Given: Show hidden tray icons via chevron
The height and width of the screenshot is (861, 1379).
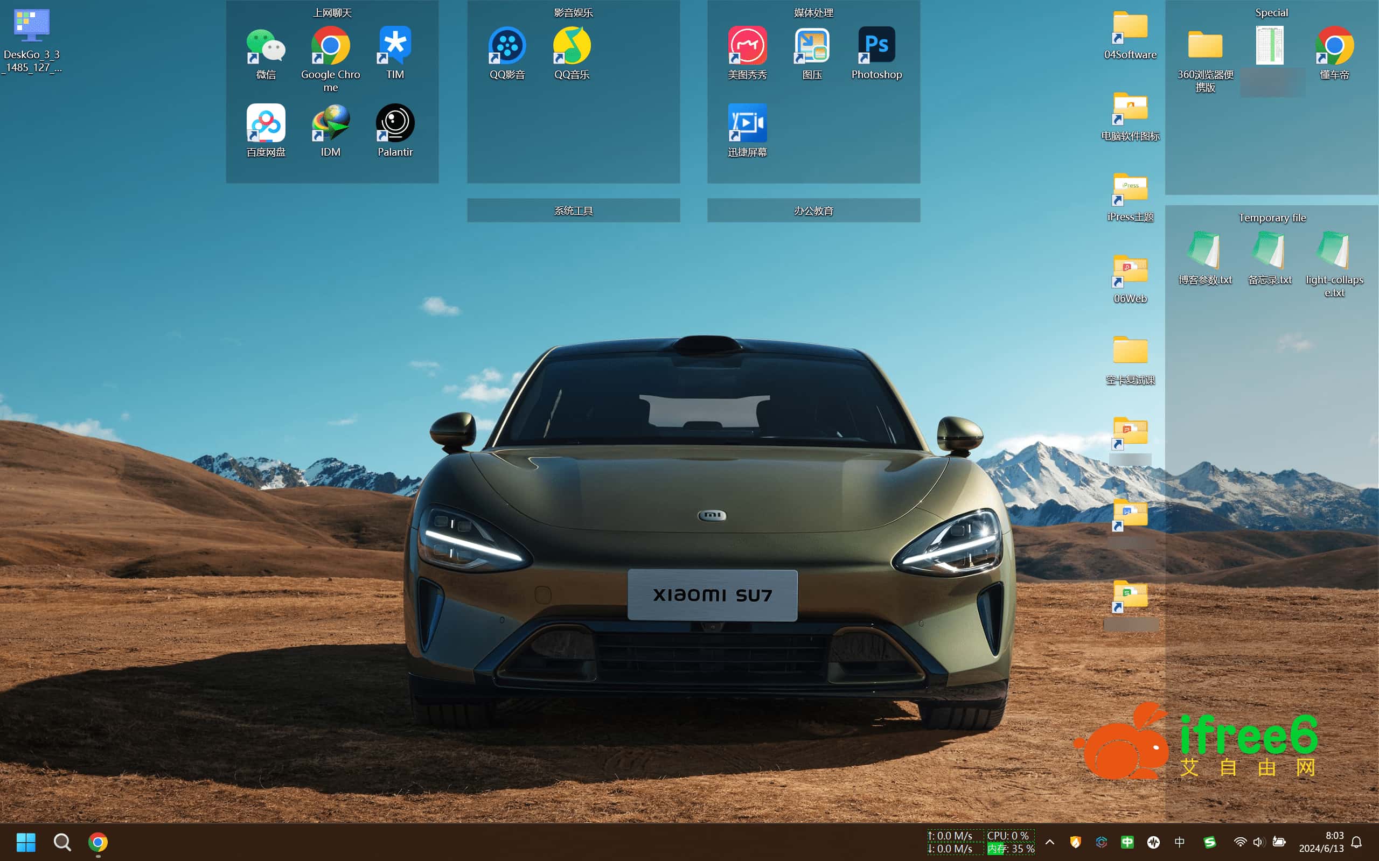Looking at the screenshot, I should pos(1049,842).
